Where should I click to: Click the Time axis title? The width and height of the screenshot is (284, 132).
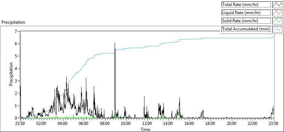pos(146,129)
